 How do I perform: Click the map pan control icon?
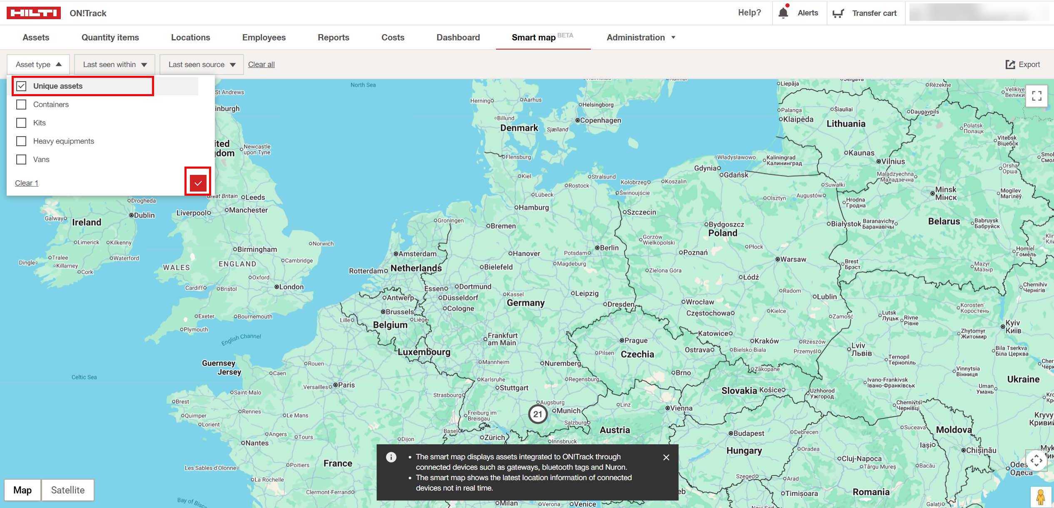(x=1036, y=460)
